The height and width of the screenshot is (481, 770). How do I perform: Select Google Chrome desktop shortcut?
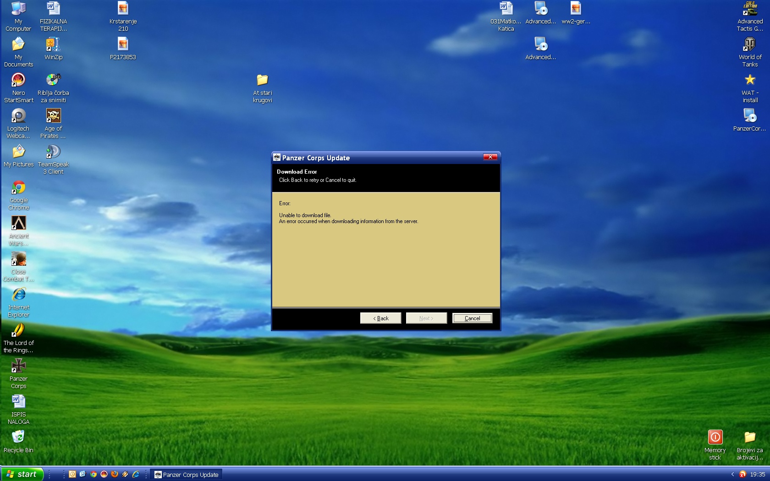point(18,195)
